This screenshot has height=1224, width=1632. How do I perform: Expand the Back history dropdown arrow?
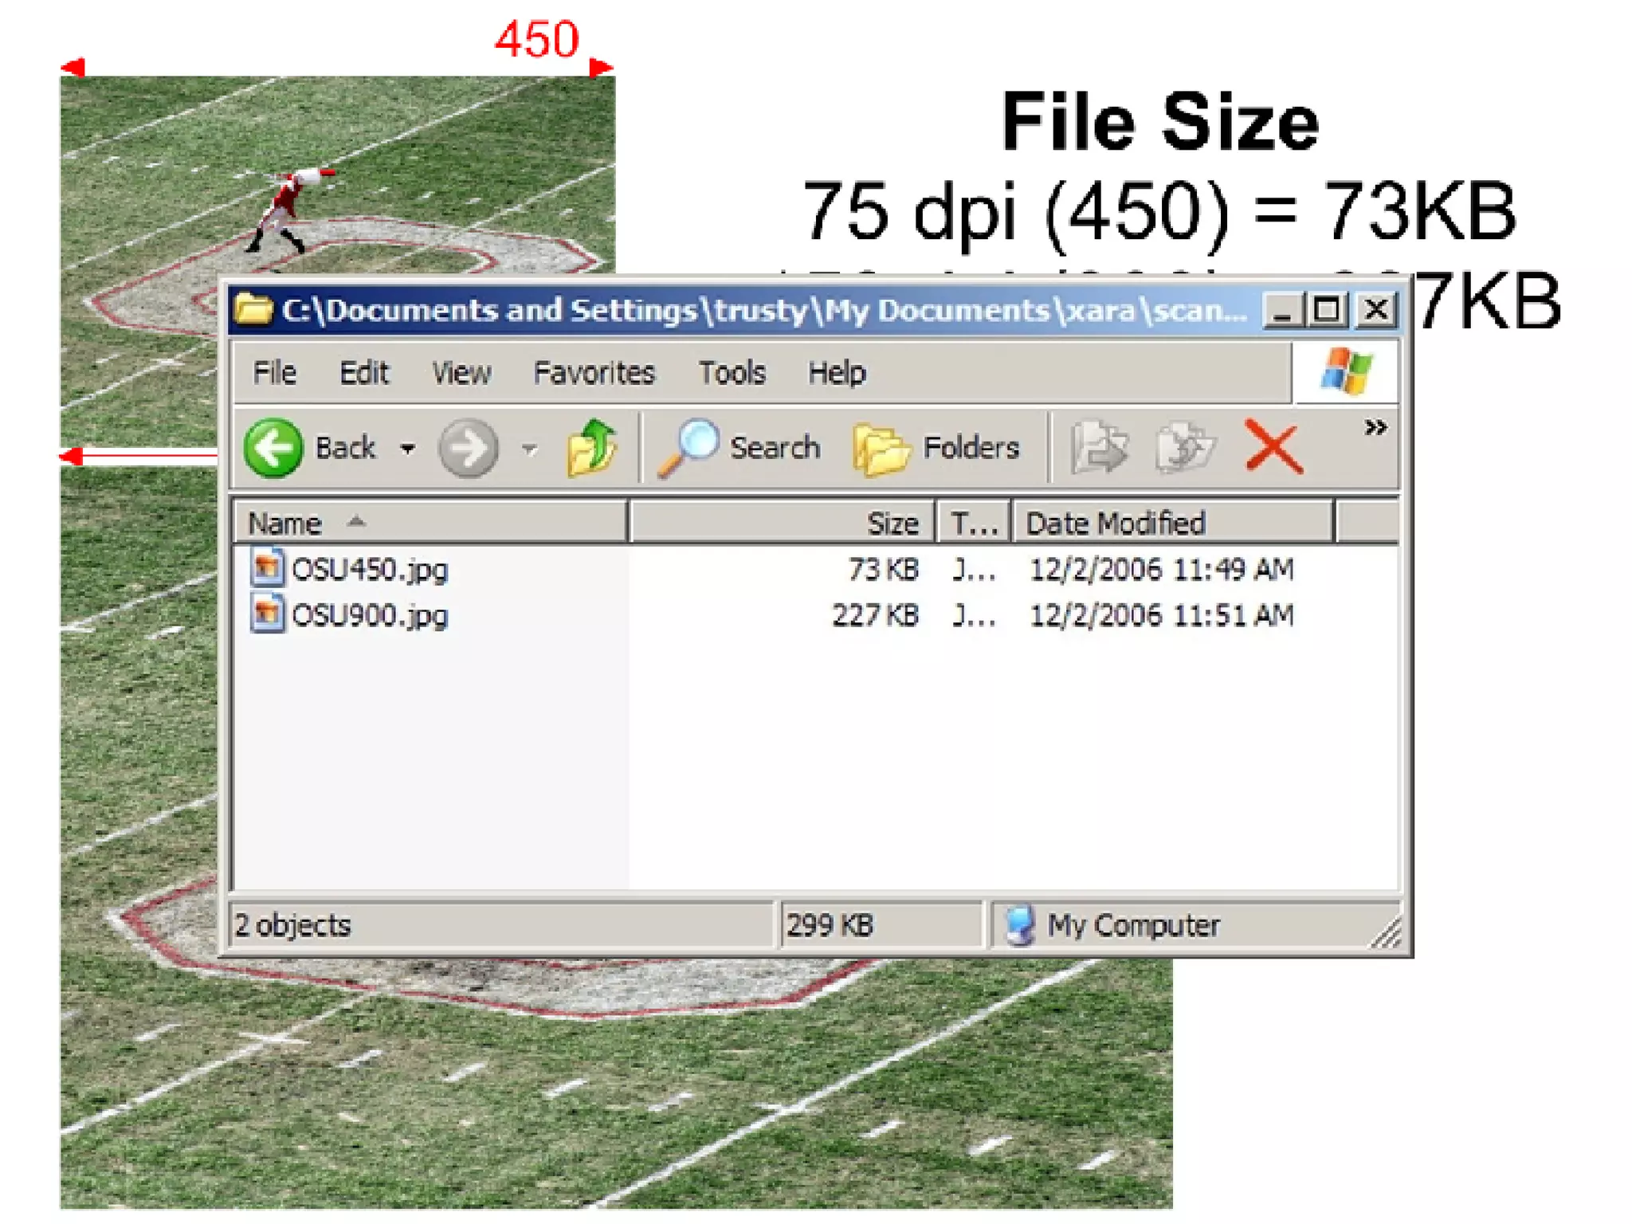408,449
